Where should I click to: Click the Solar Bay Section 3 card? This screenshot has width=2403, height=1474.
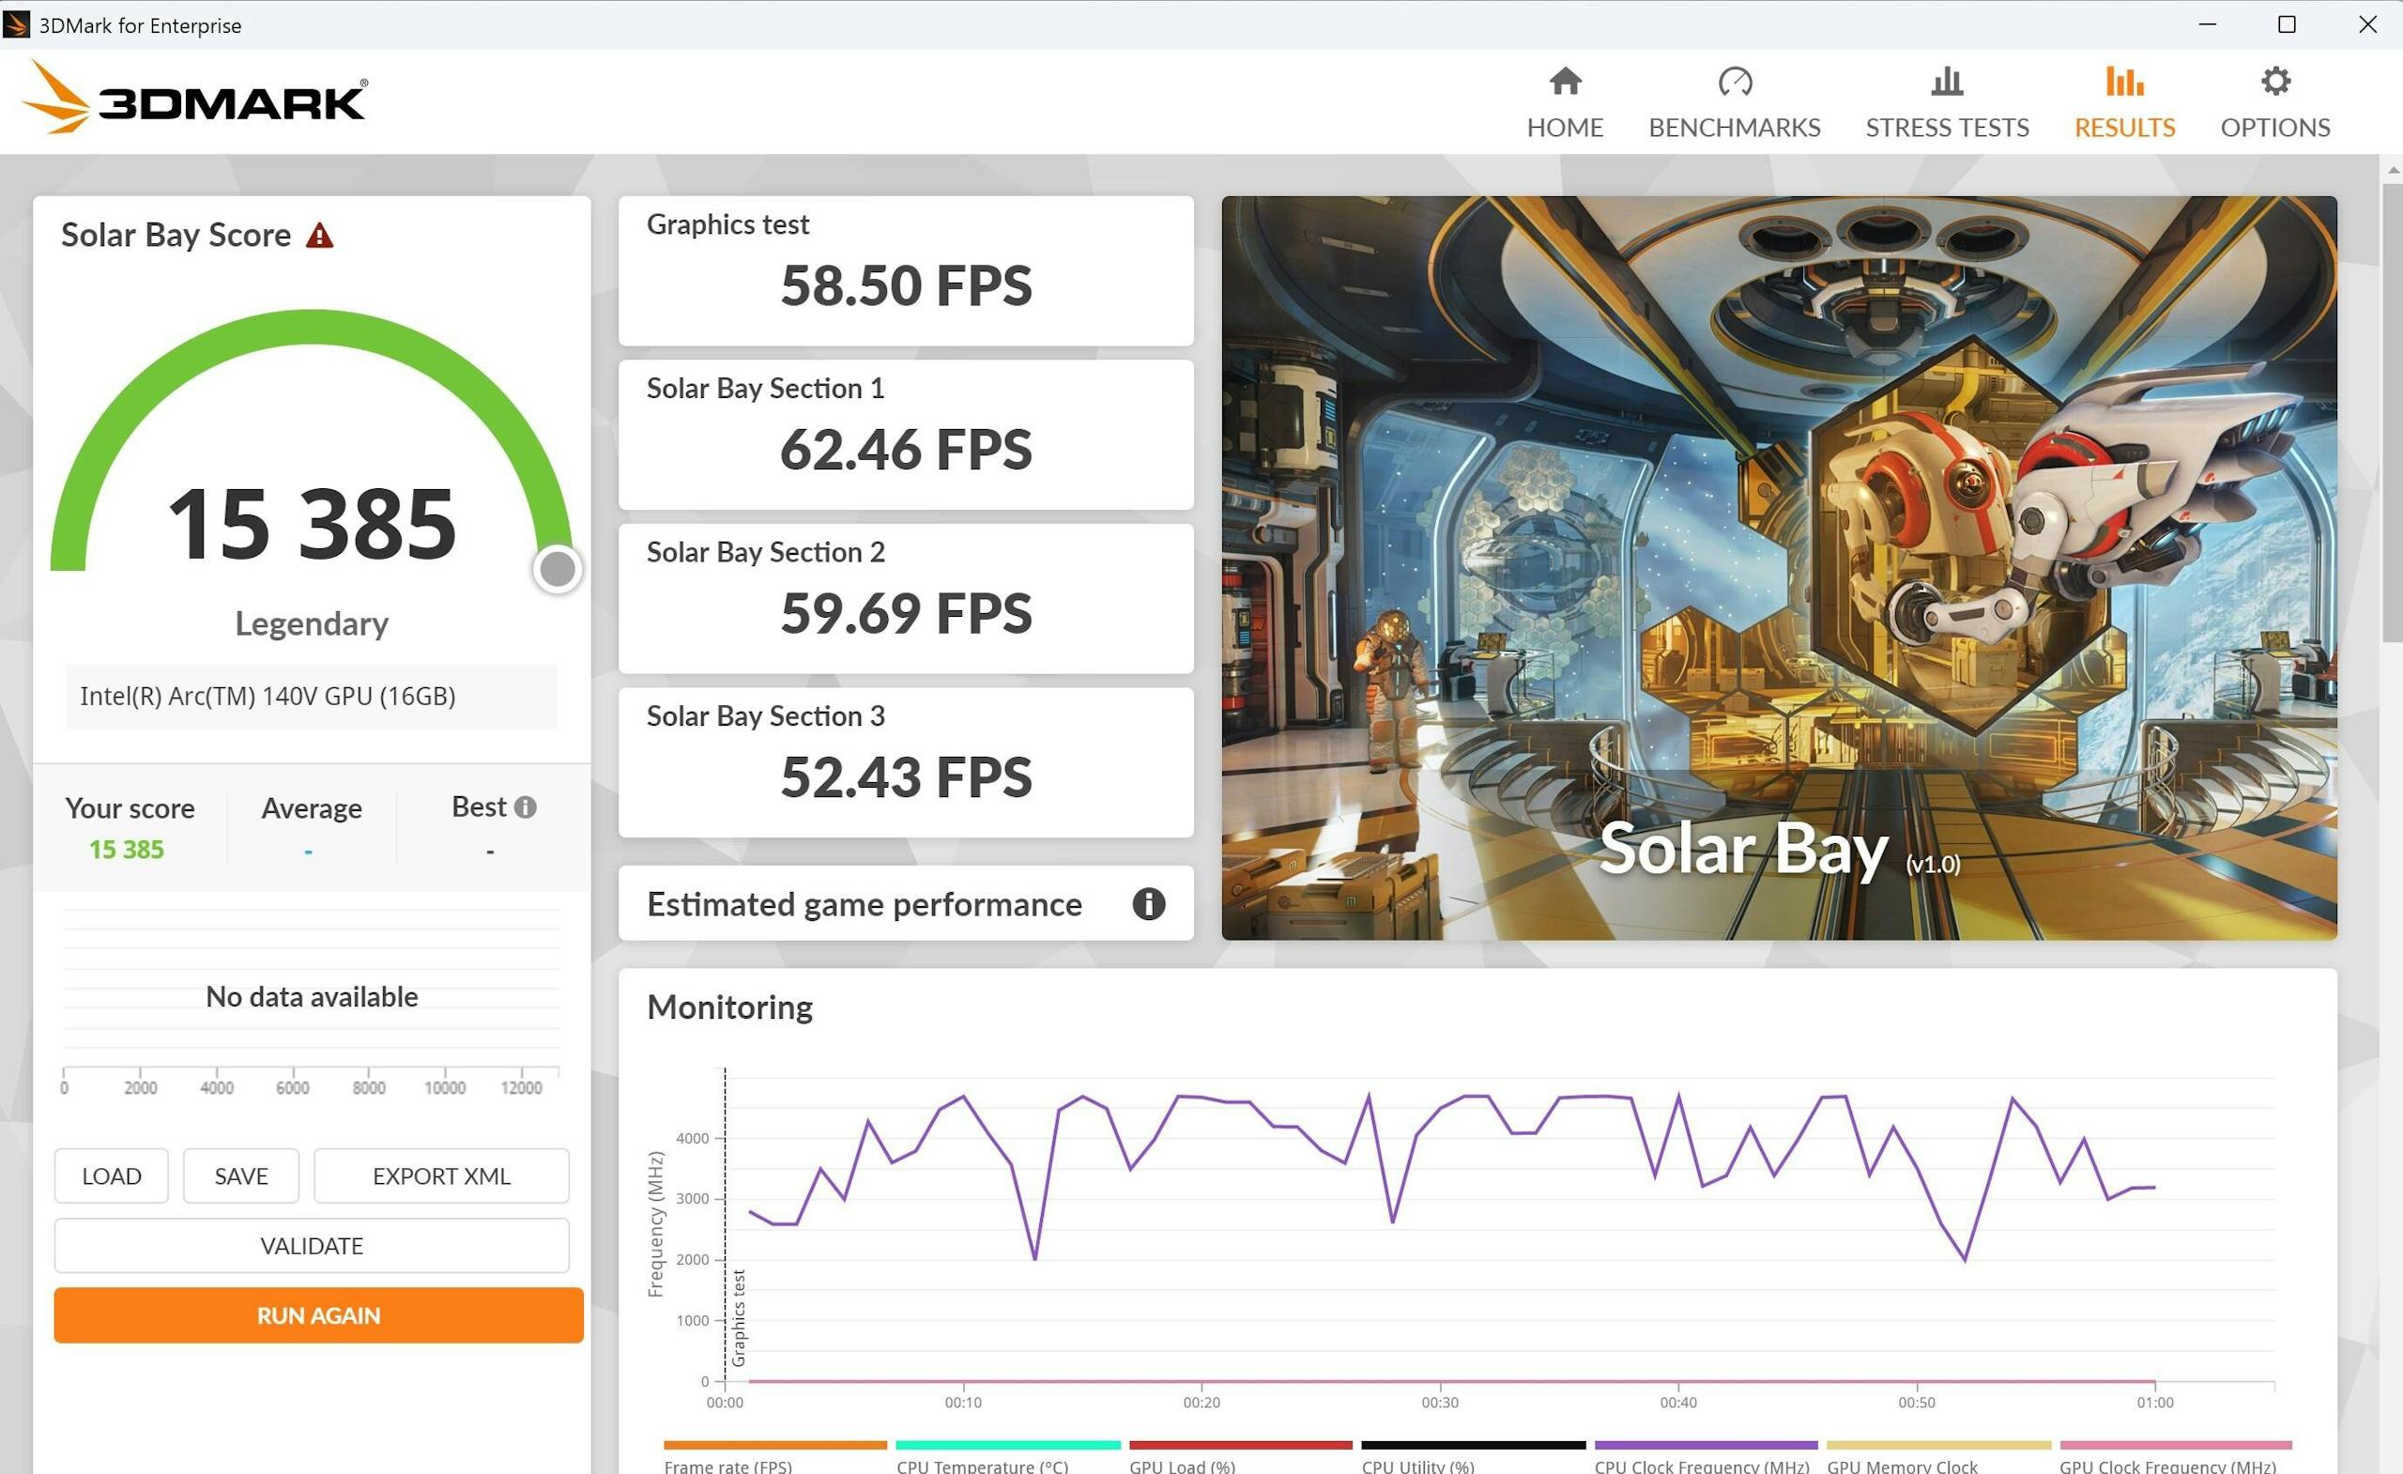point(905,761)
